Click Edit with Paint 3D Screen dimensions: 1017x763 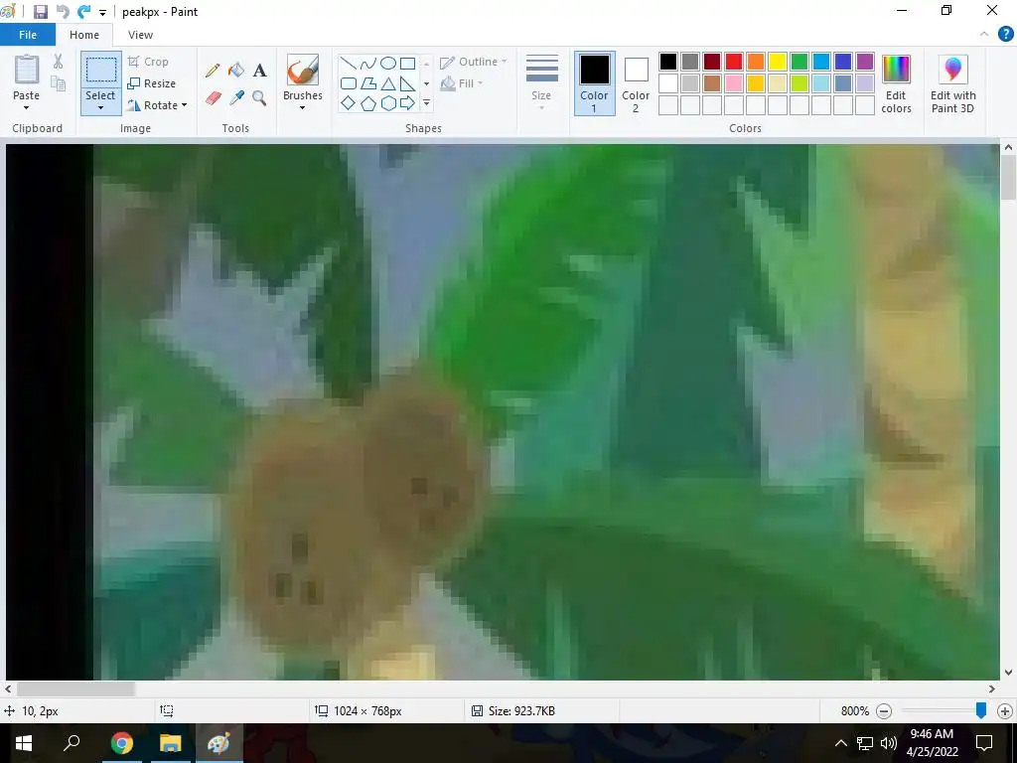952,83
